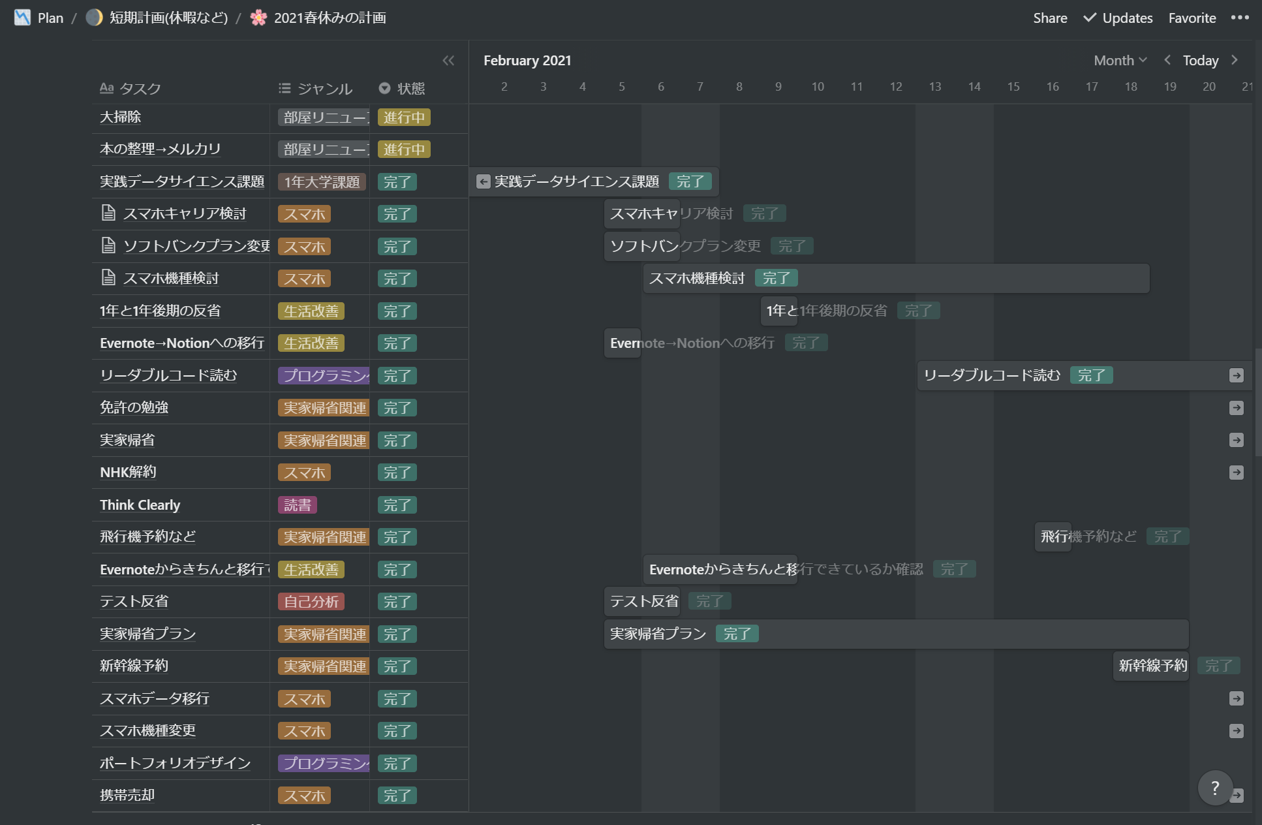This screenshot has width=1262, height=825.
Task: Open the Share menu
Action: pos(1050,18)
